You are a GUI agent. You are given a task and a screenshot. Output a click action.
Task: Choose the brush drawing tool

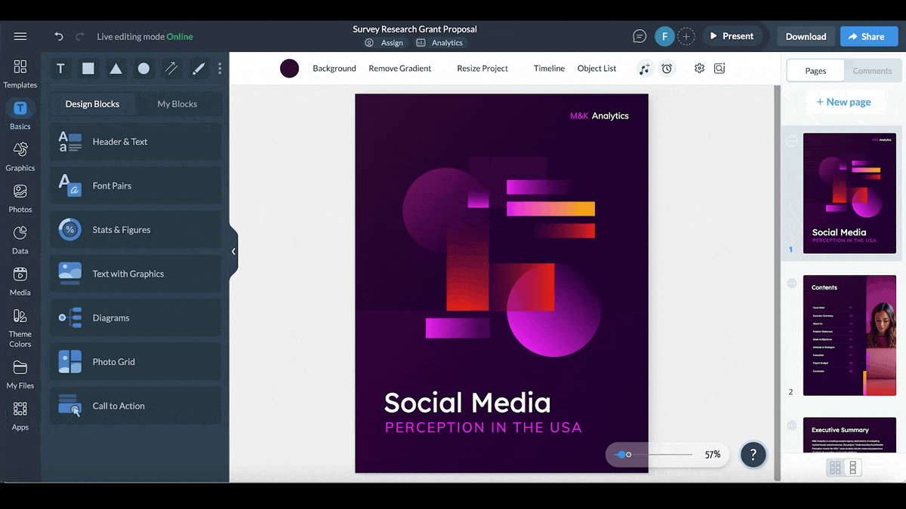coord(199,69)
